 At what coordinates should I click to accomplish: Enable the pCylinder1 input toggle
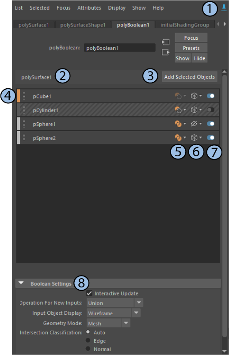[x=210, y=110]
